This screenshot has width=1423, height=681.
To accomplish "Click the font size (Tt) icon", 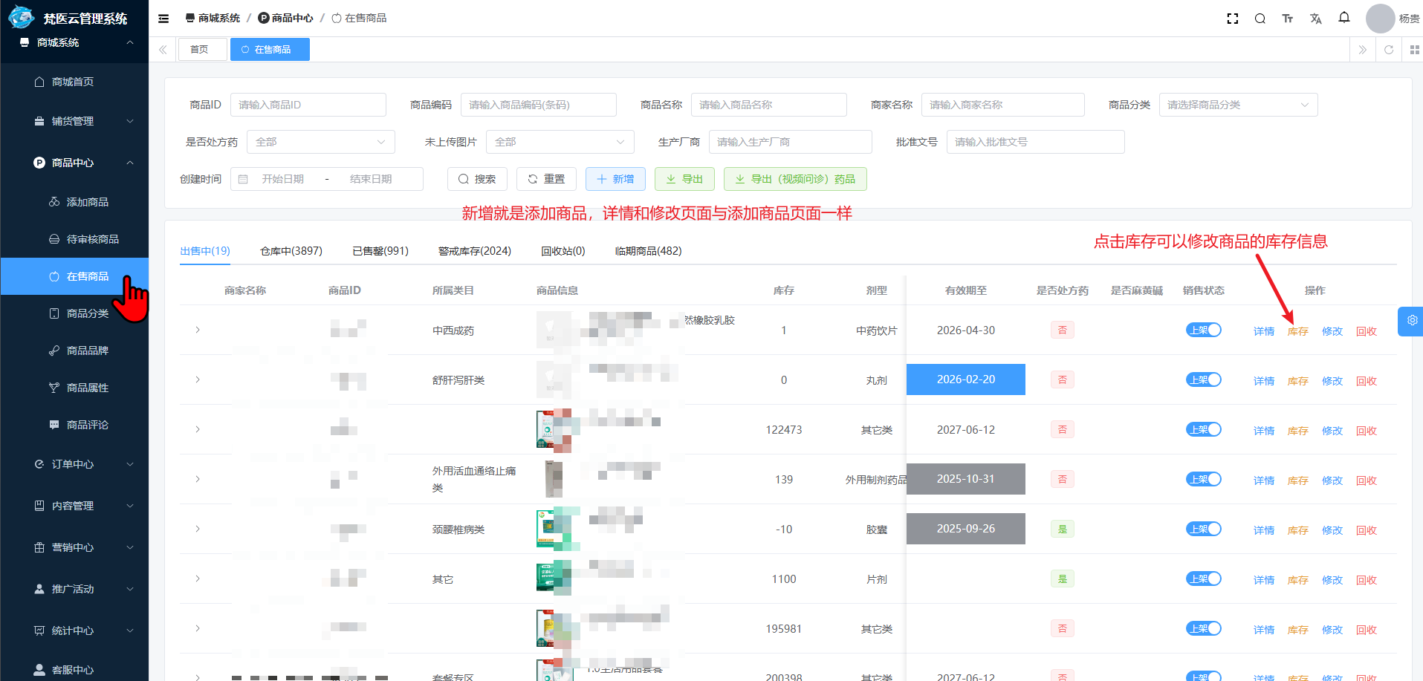I will 1288,18.
